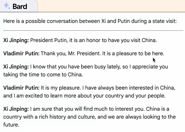185x132 pixels.
Task: Click the first bold "Vladimir Putin:" speaker label
Action: 21,53
